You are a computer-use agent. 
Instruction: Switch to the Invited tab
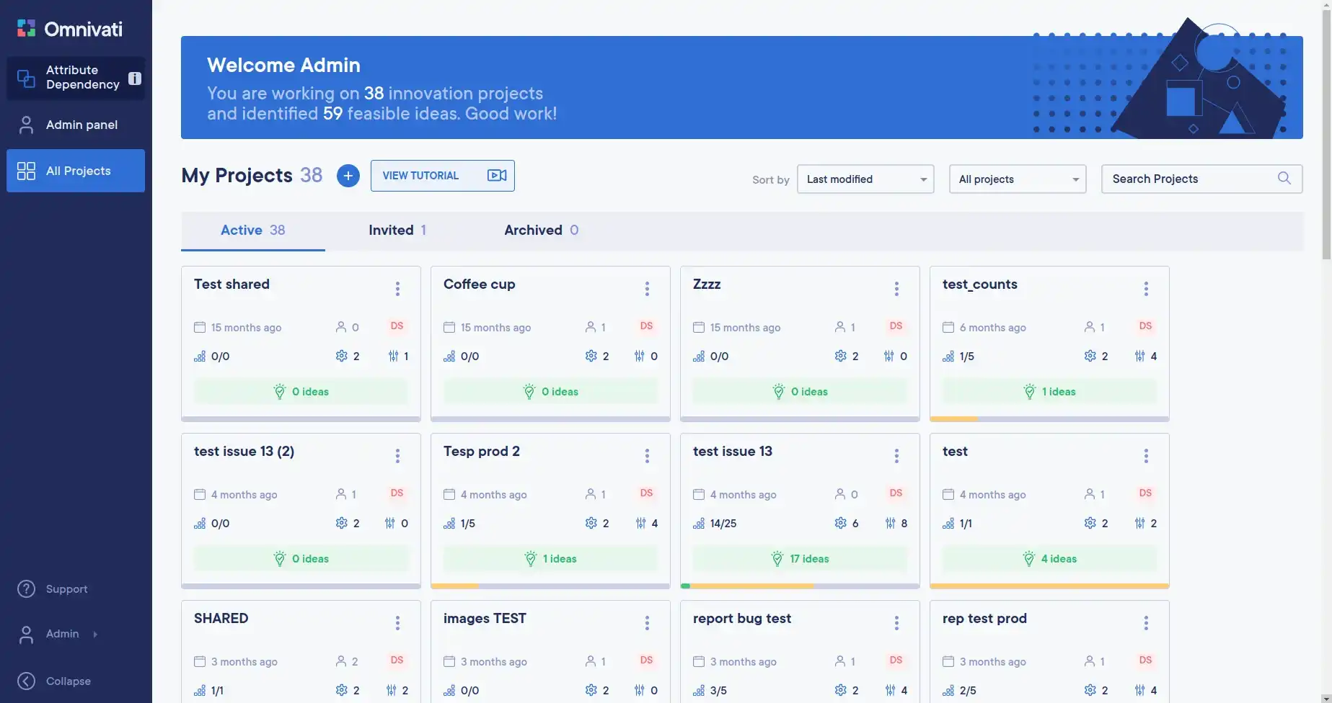pyautogui.click(x=397, y=230)
